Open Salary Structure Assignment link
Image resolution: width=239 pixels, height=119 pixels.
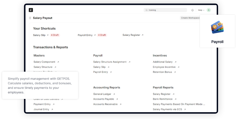[110, 62]
